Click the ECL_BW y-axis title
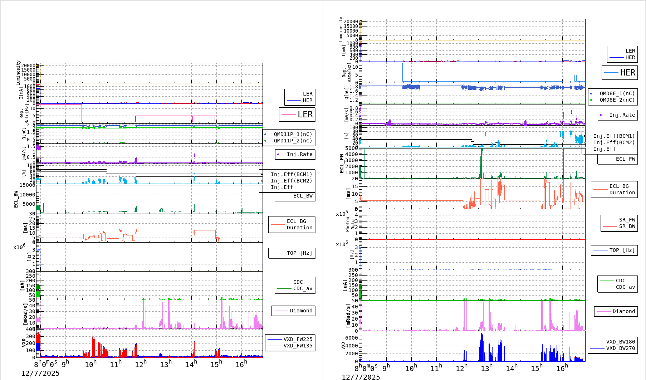Screen dimensions: 646x380 [x=16, y=199]
